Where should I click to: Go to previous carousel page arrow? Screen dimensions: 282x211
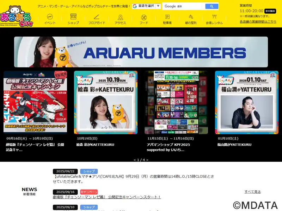coord(135,160)
